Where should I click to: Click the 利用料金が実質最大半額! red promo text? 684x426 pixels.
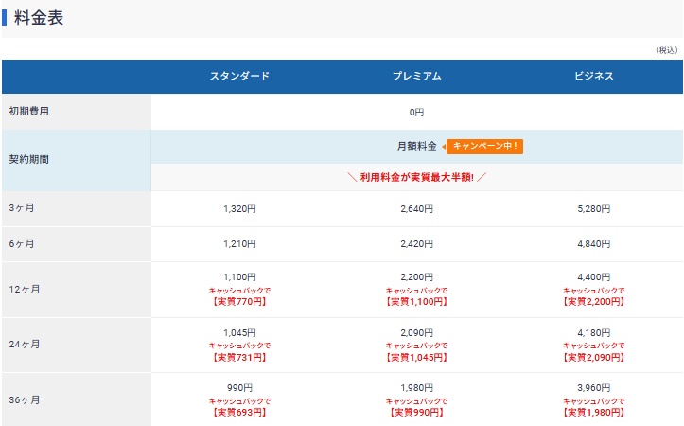click(416, 177)
